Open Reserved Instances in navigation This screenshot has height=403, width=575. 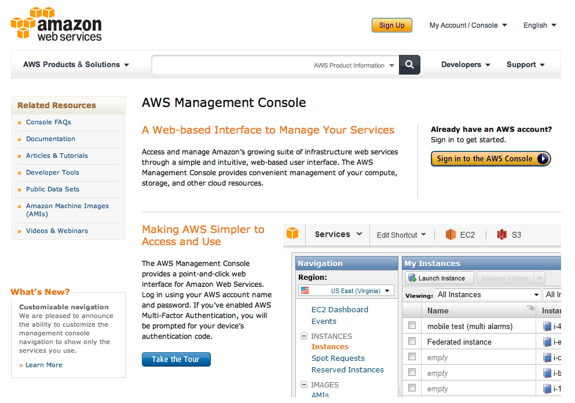point(347,369)
